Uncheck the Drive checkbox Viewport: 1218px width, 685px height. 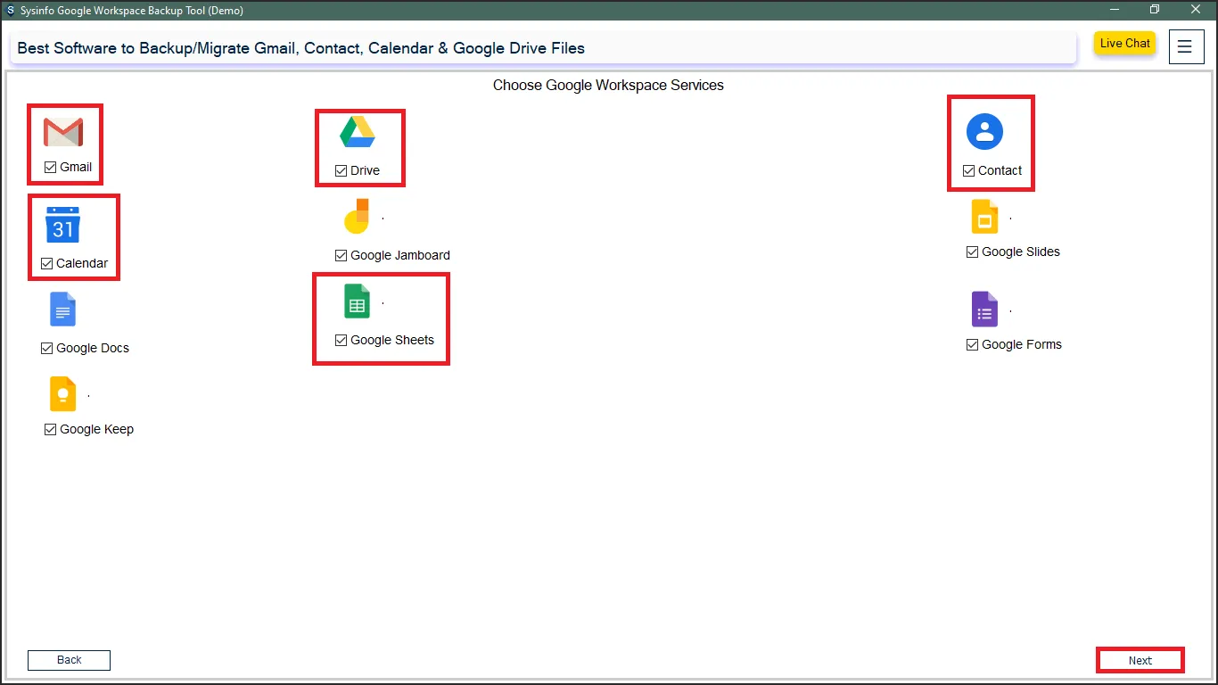pyautogui.click(x=342, y=170)
